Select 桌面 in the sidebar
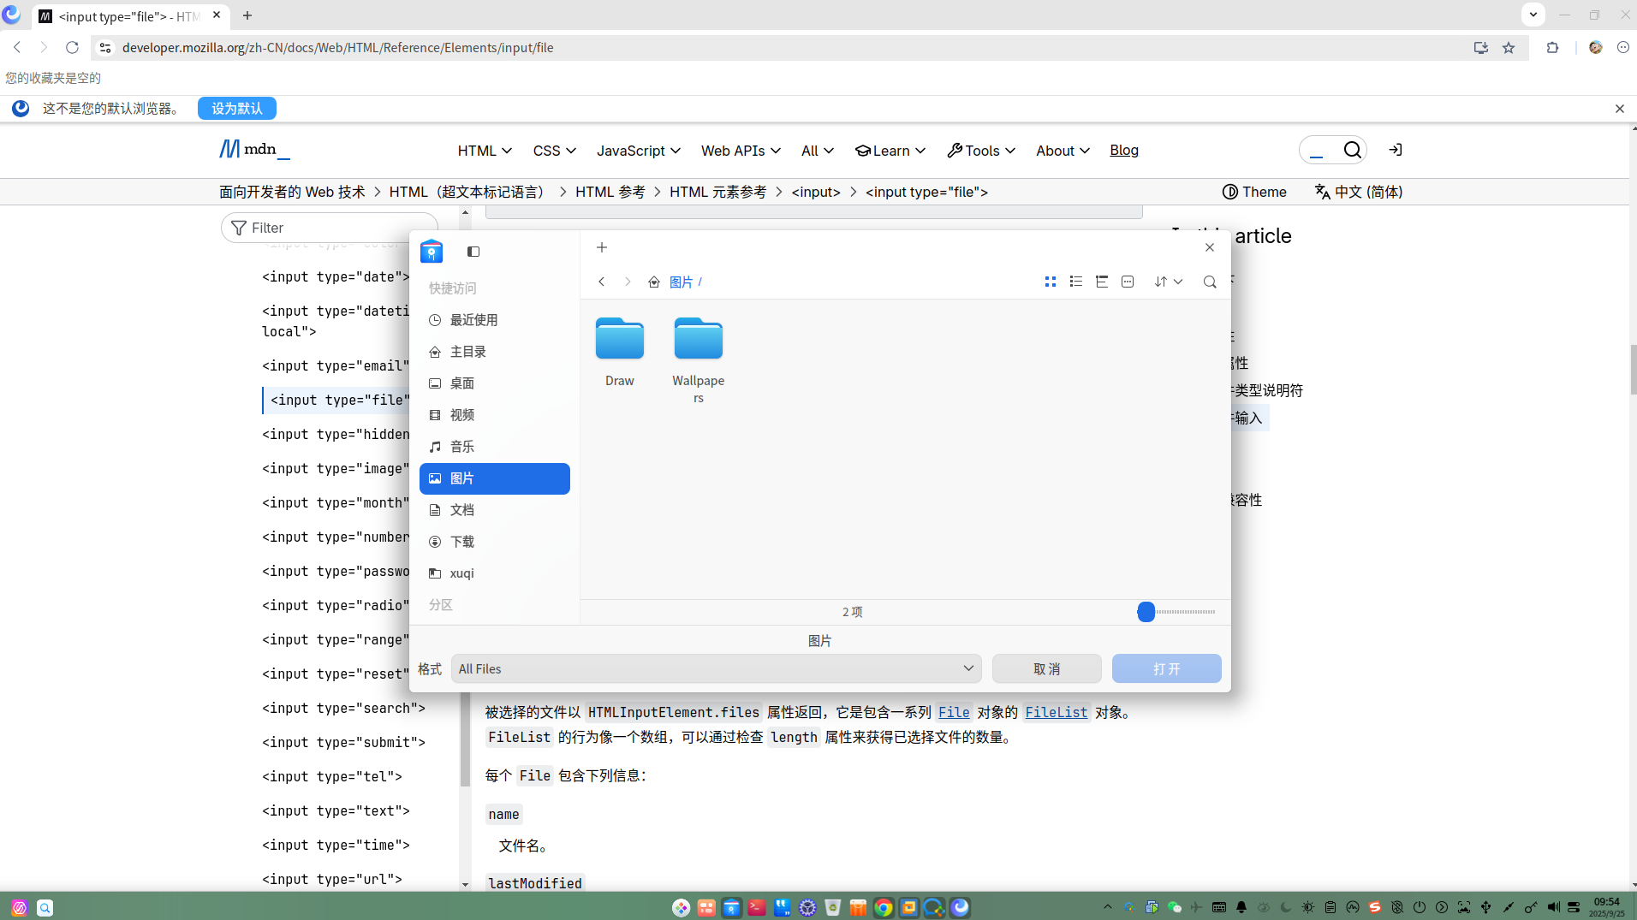1637x920 pixels. (x=495, y=383)
